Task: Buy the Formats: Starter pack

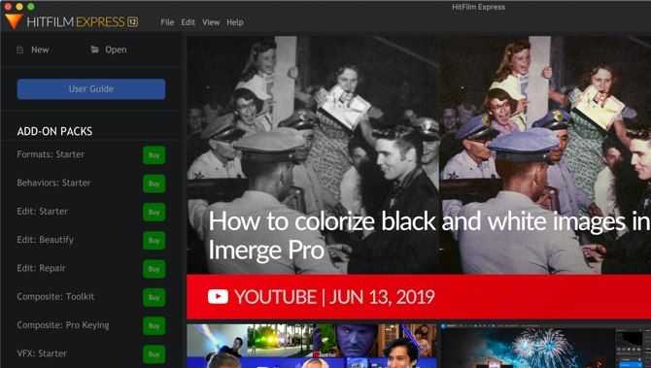Action: [154, 155]
